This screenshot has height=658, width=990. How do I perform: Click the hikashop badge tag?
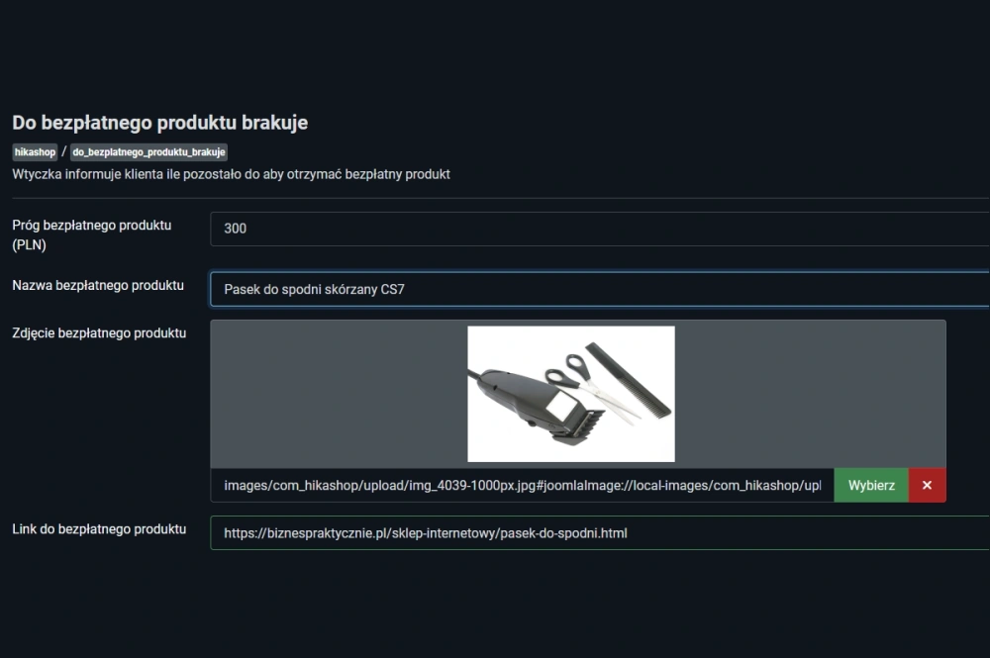[35, 152]
